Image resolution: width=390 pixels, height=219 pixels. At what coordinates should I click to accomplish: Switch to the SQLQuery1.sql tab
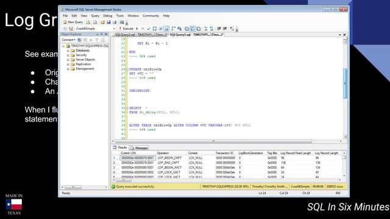click(x=196, y=35)
